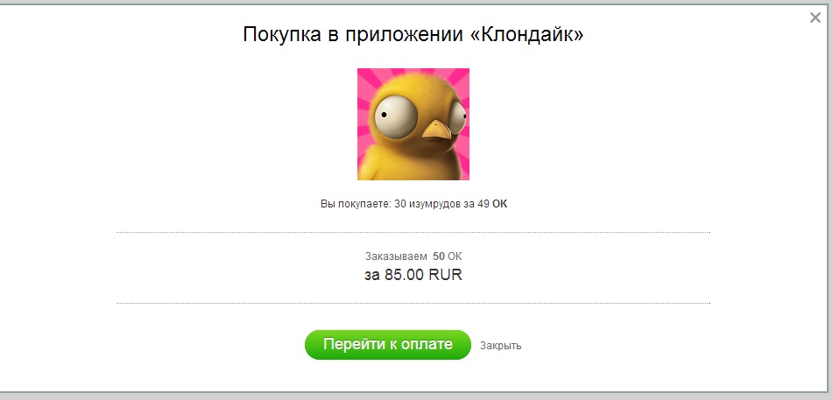Click the "RUR" currency label
Image resolution: width=833 pixels, height=400 pixels.
pos(445,275)
